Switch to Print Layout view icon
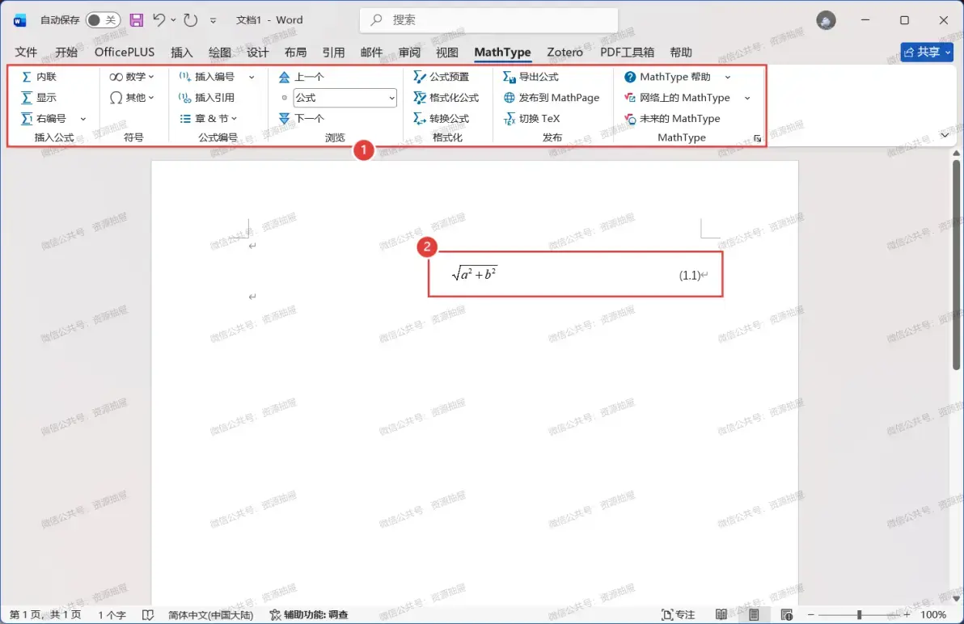This screenshot has width=964, height=624. (x=754, y=615)
